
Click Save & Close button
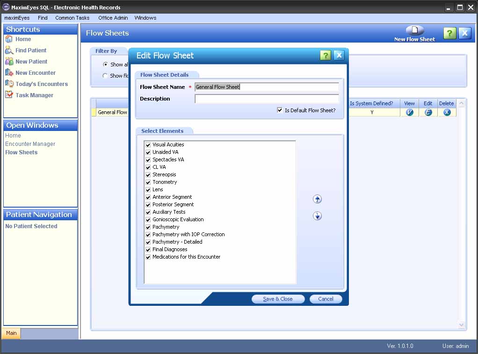click(x=278, y=299)
